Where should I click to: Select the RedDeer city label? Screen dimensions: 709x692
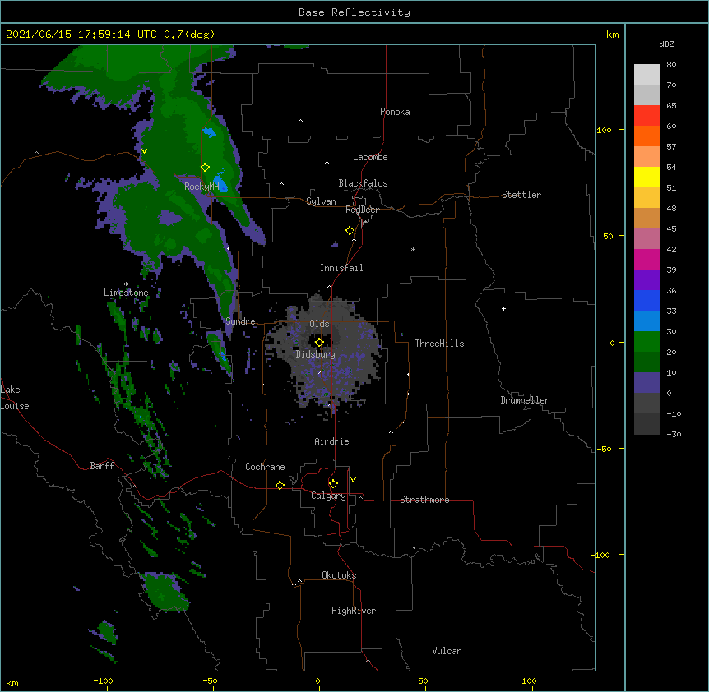(362, 210)
